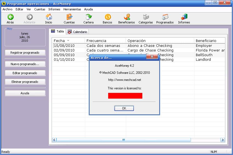Click the horizontal scrollbar right arrow

[222, 140]
